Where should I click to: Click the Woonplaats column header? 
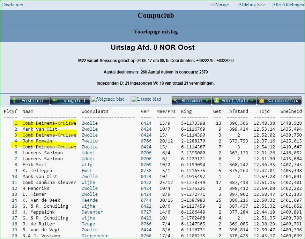tap(95, 111)
